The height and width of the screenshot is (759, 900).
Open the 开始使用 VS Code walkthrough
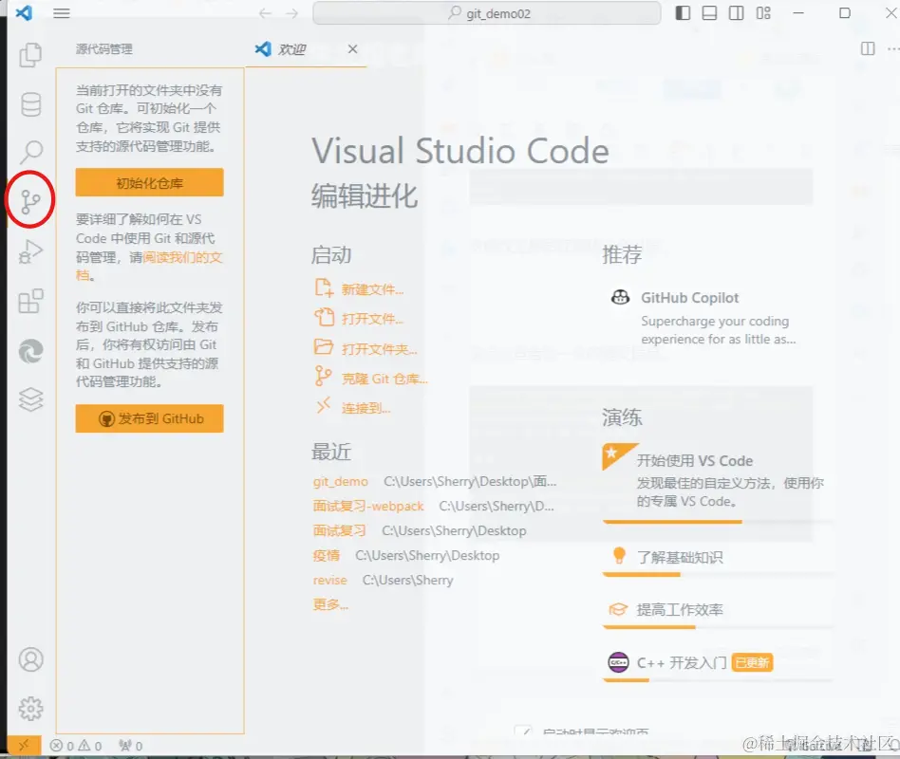pos(718,483)
